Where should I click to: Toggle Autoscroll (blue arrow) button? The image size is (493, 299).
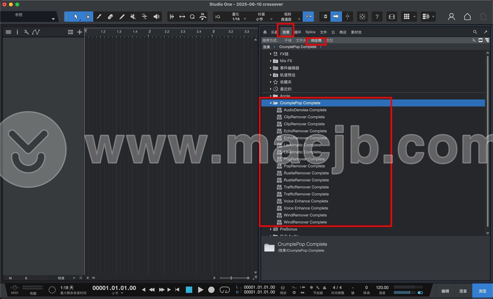tap(336, 17)
